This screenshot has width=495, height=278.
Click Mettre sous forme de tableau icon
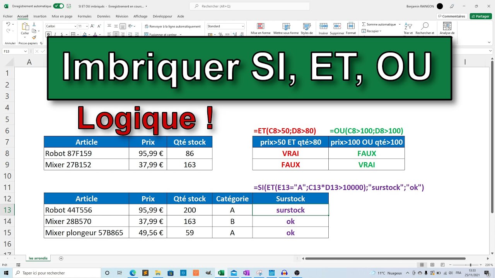pyautogui.click(x=286, y=26)
